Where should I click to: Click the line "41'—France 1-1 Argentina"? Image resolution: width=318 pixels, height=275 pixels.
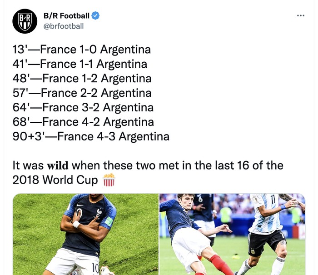pyautogui.click(x=80, y=64)
